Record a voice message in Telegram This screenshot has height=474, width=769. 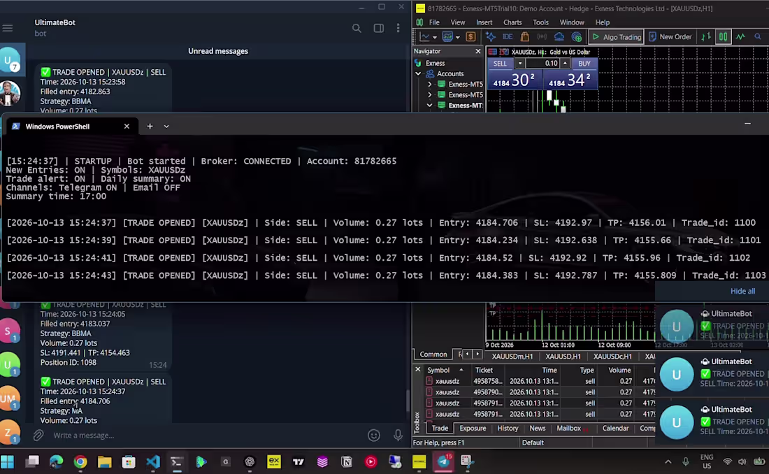click(398, 435)
